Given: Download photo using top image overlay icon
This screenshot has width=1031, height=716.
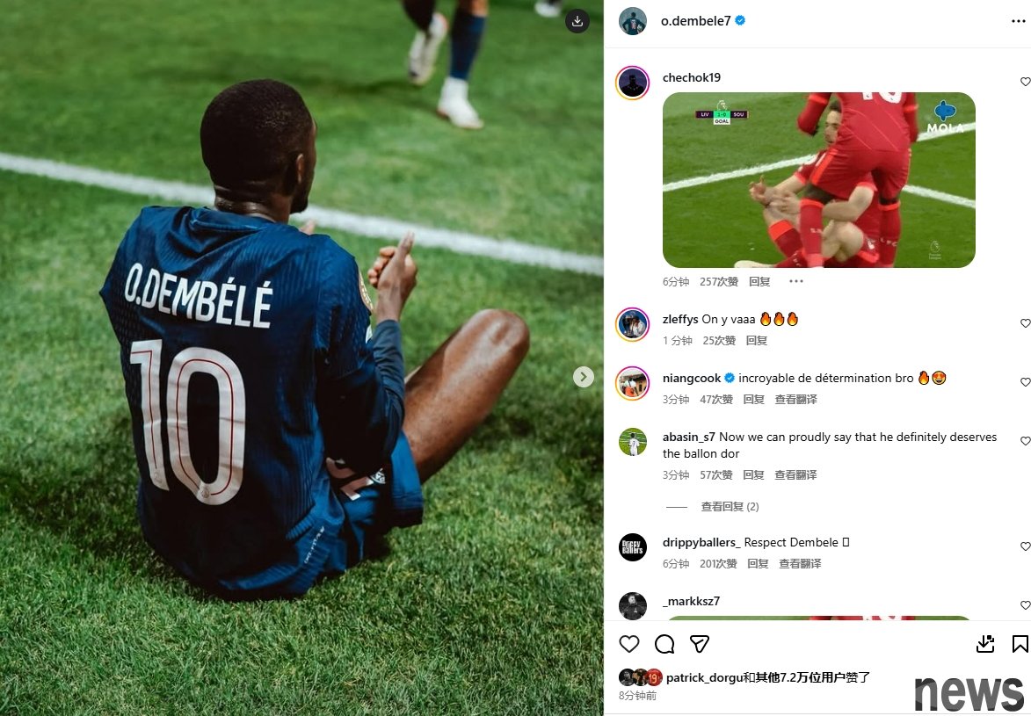Looking at the screenshot, I should click(x=577, y=21).
